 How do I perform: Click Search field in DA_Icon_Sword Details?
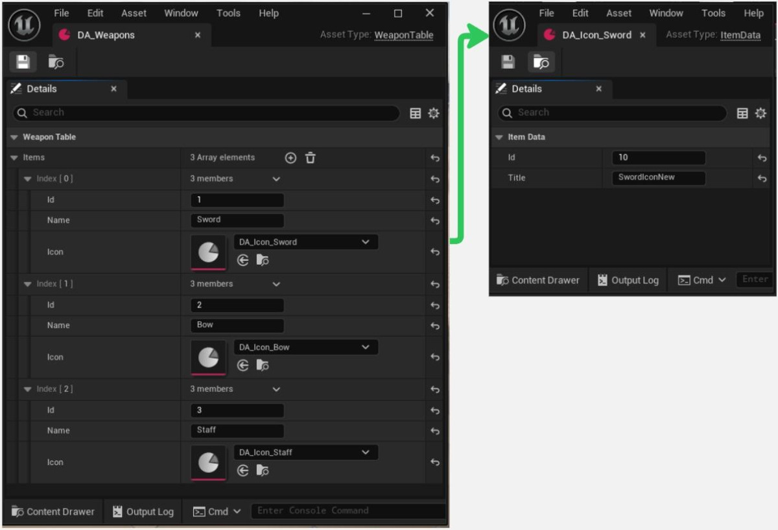[612, 113]
